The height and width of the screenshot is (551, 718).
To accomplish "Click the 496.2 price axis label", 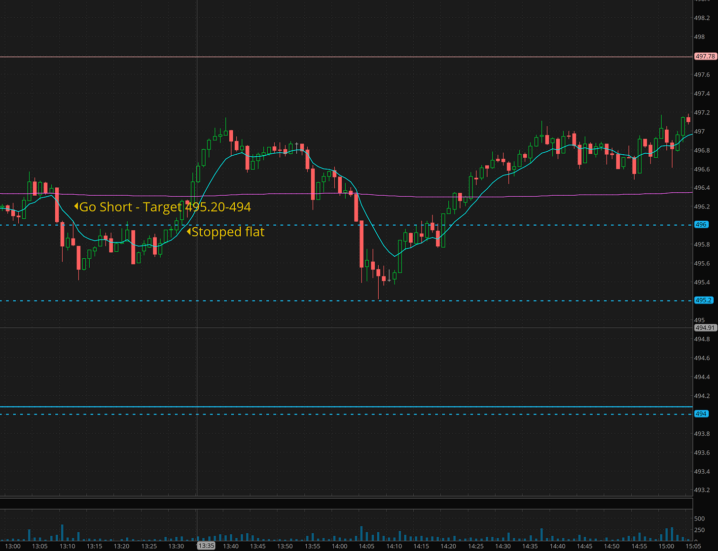I will click(x=702, y=207).
